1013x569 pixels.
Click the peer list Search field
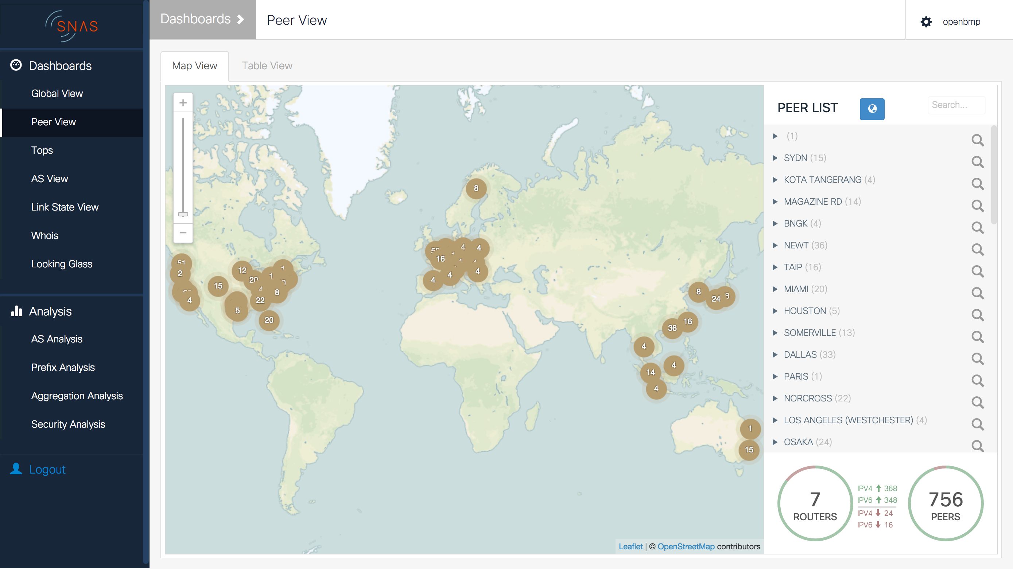click(956, 105)
